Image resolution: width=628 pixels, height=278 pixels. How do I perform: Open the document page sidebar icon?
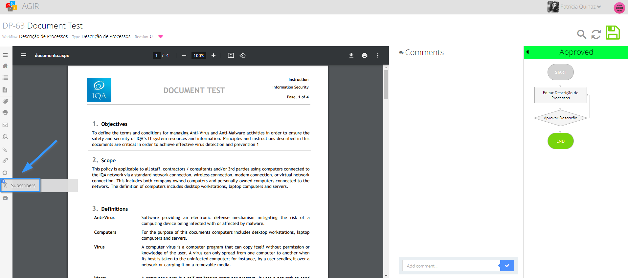(5, 90)
